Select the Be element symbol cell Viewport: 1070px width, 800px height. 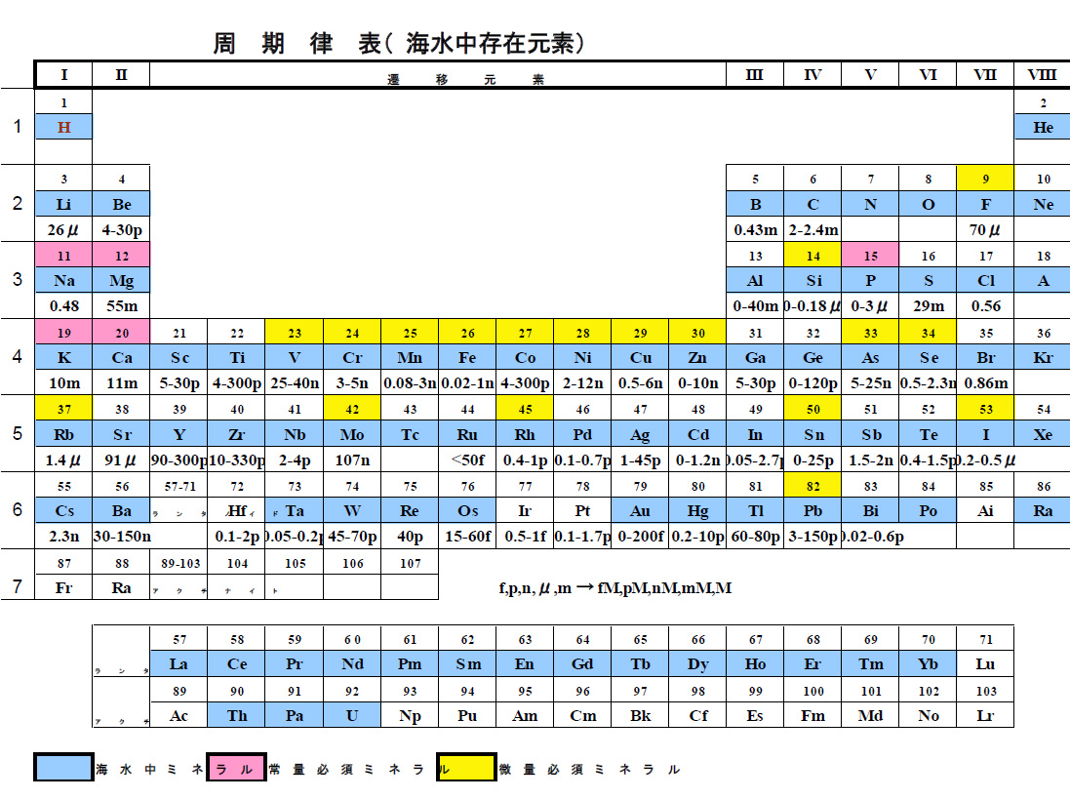122,204
